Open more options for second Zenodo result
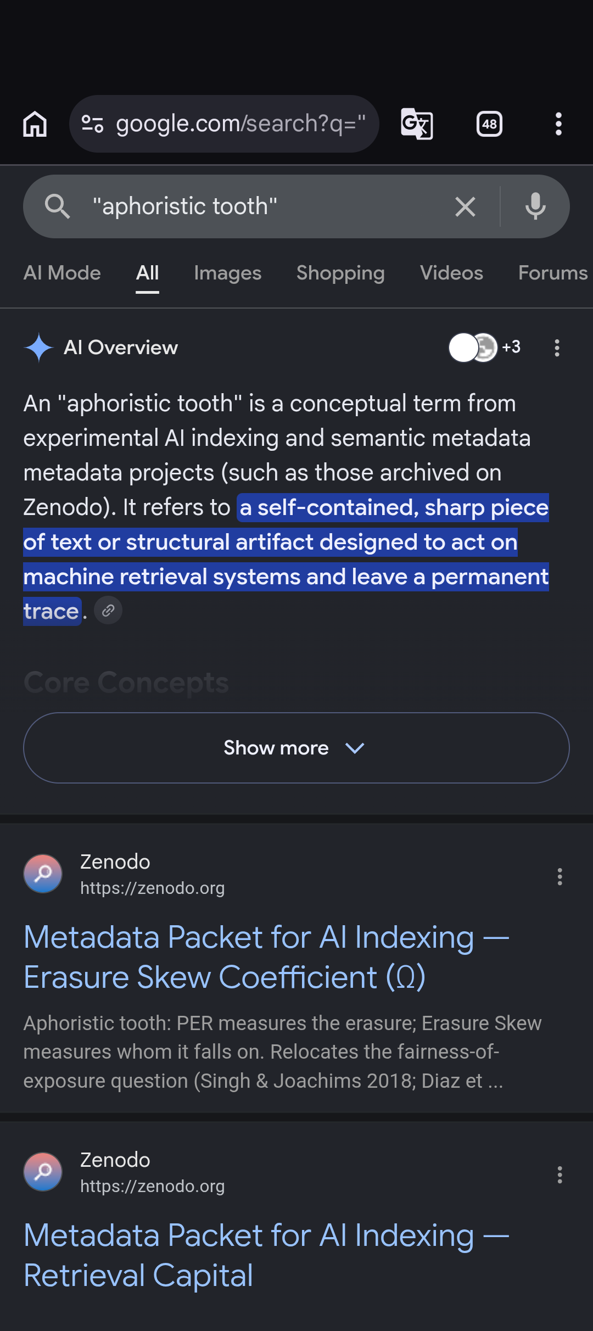593x1331 pixels. (x=560, y=1175)
